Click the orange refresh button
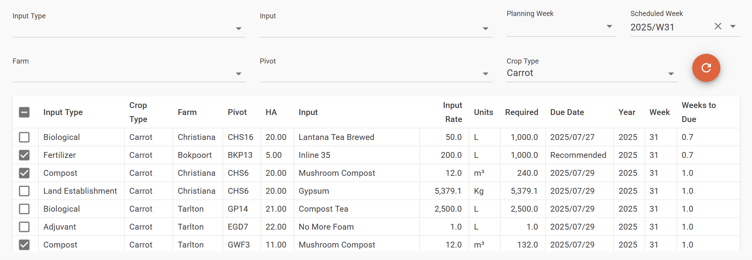 click(706, 68)
